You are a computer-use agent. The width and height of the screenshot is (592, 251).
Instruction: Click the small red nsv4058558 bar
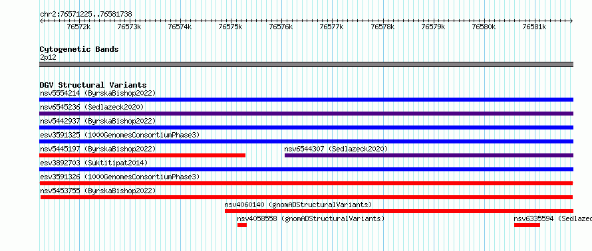pyautogui.click(x=242, y=225)
